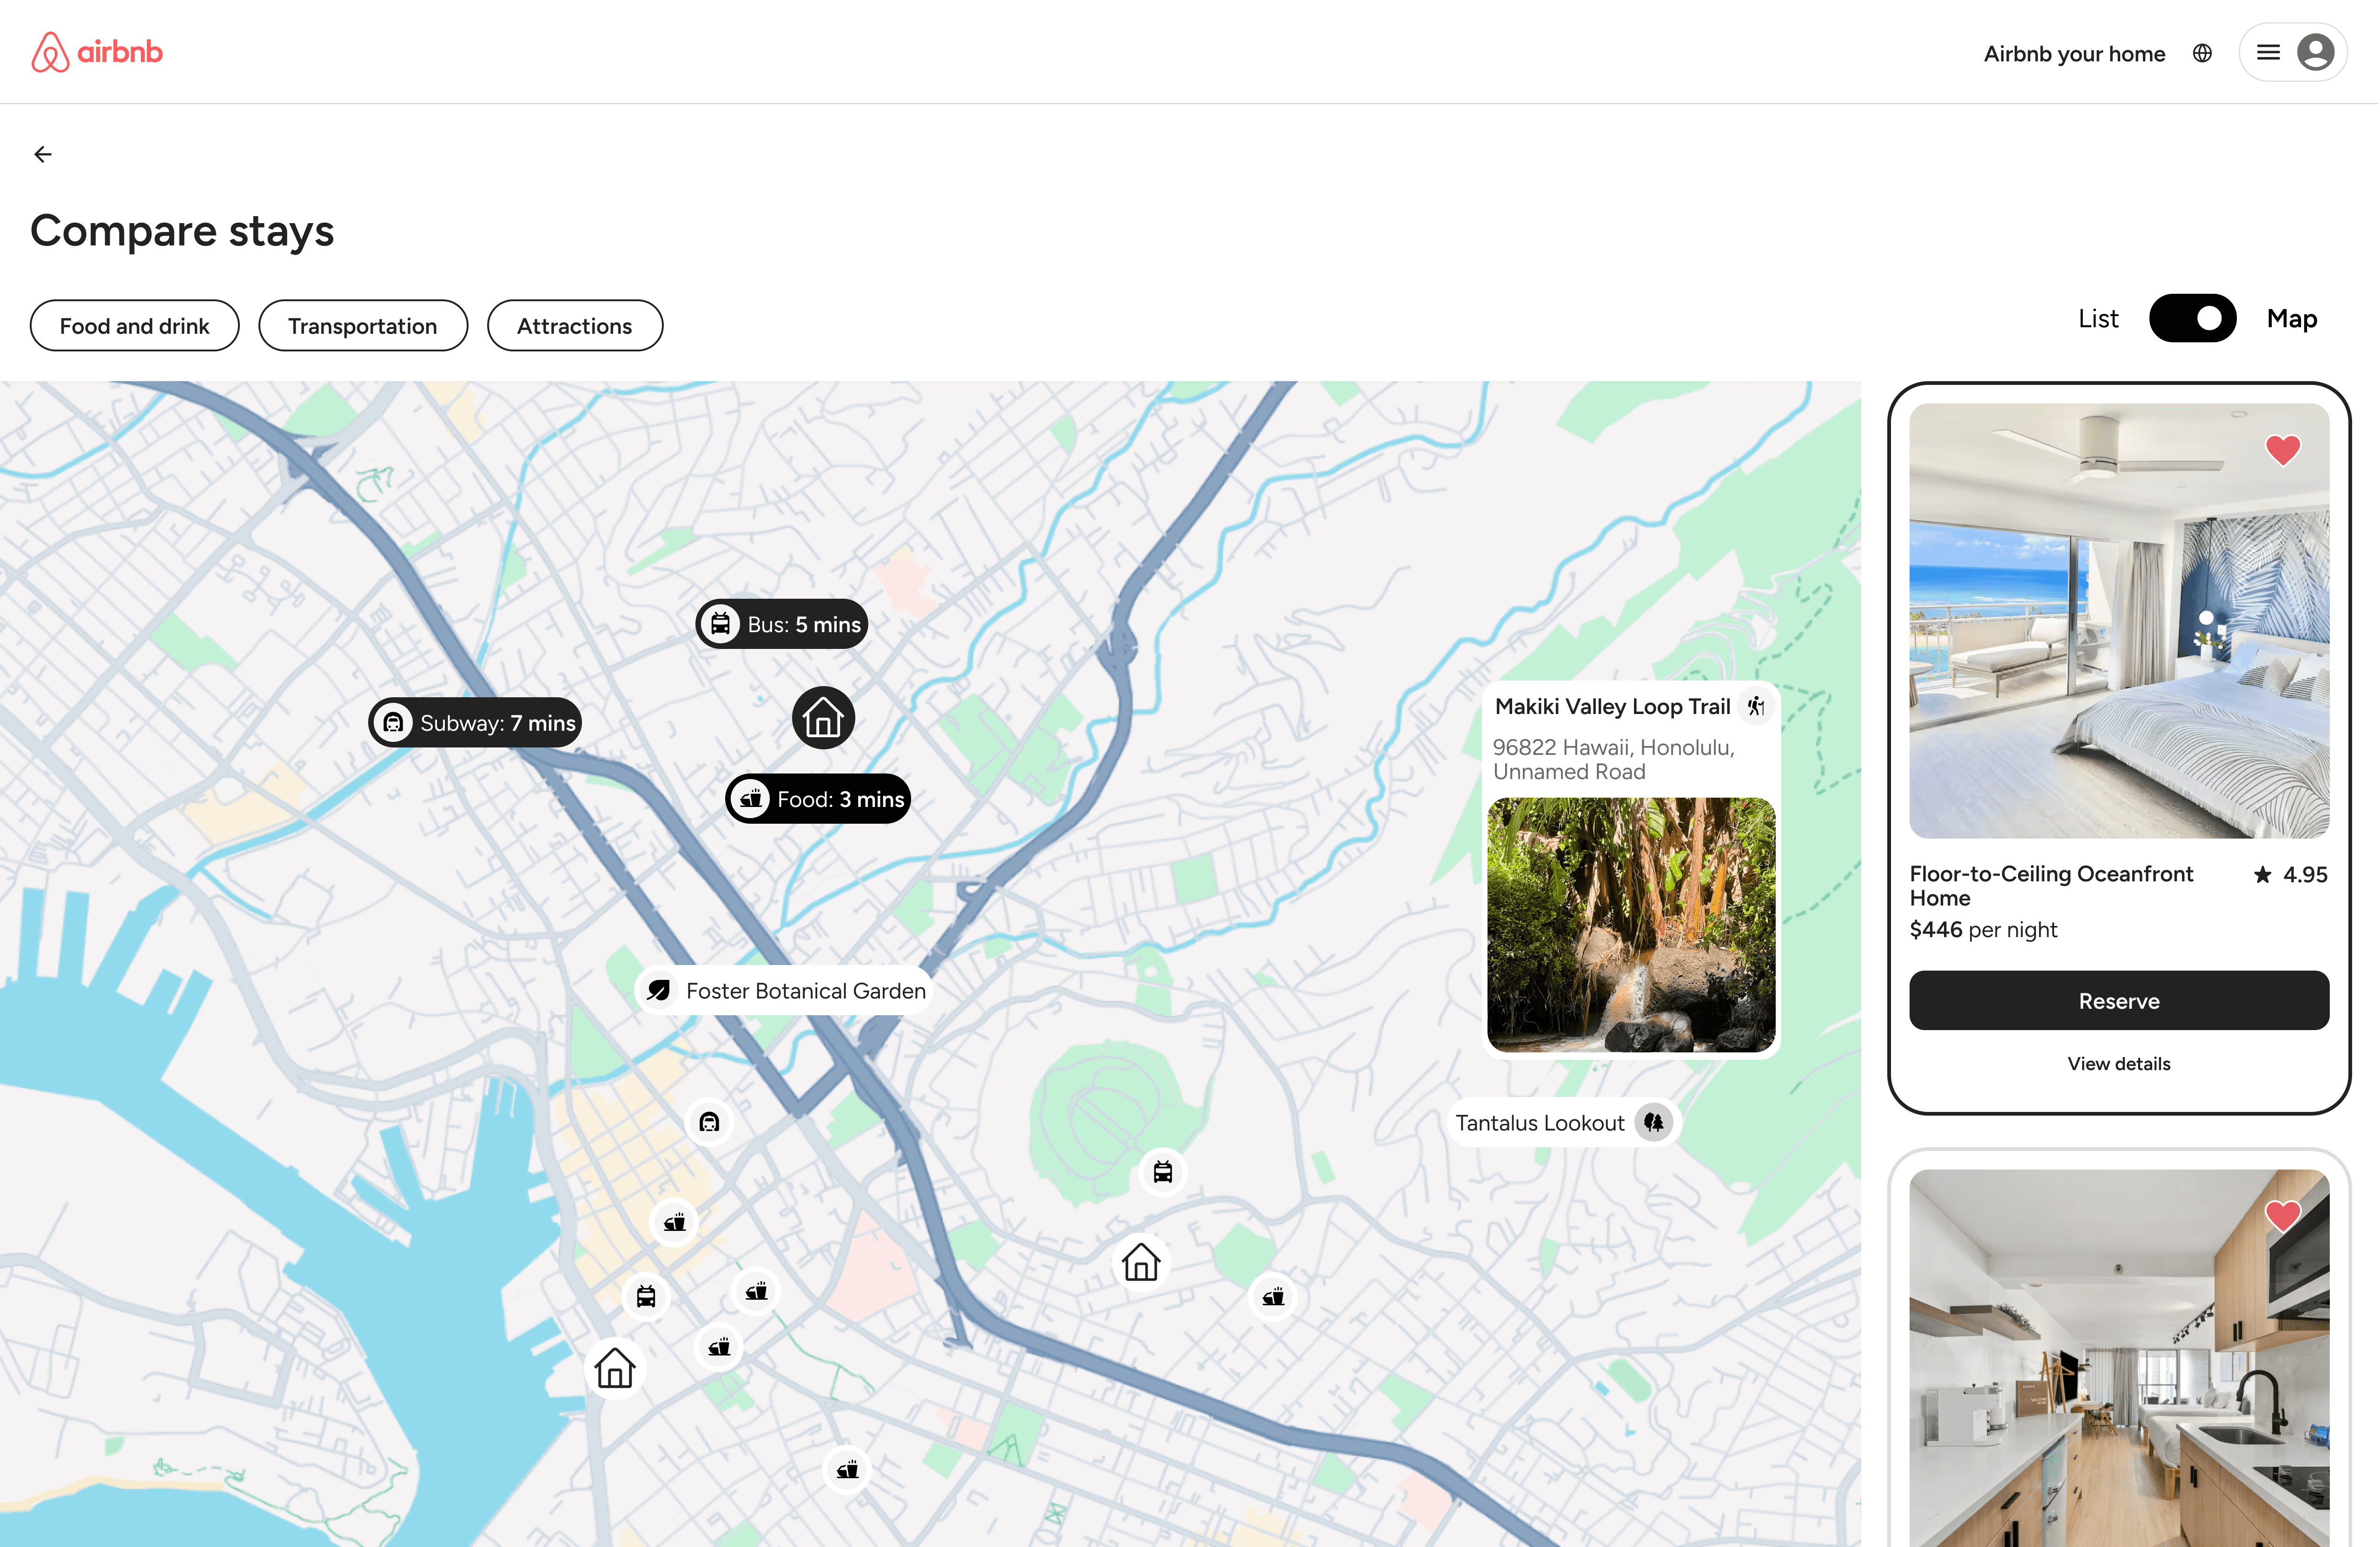Click subway station icon below garden
Viewport: 2380px width, 1547px height.
click(709, 1122)
